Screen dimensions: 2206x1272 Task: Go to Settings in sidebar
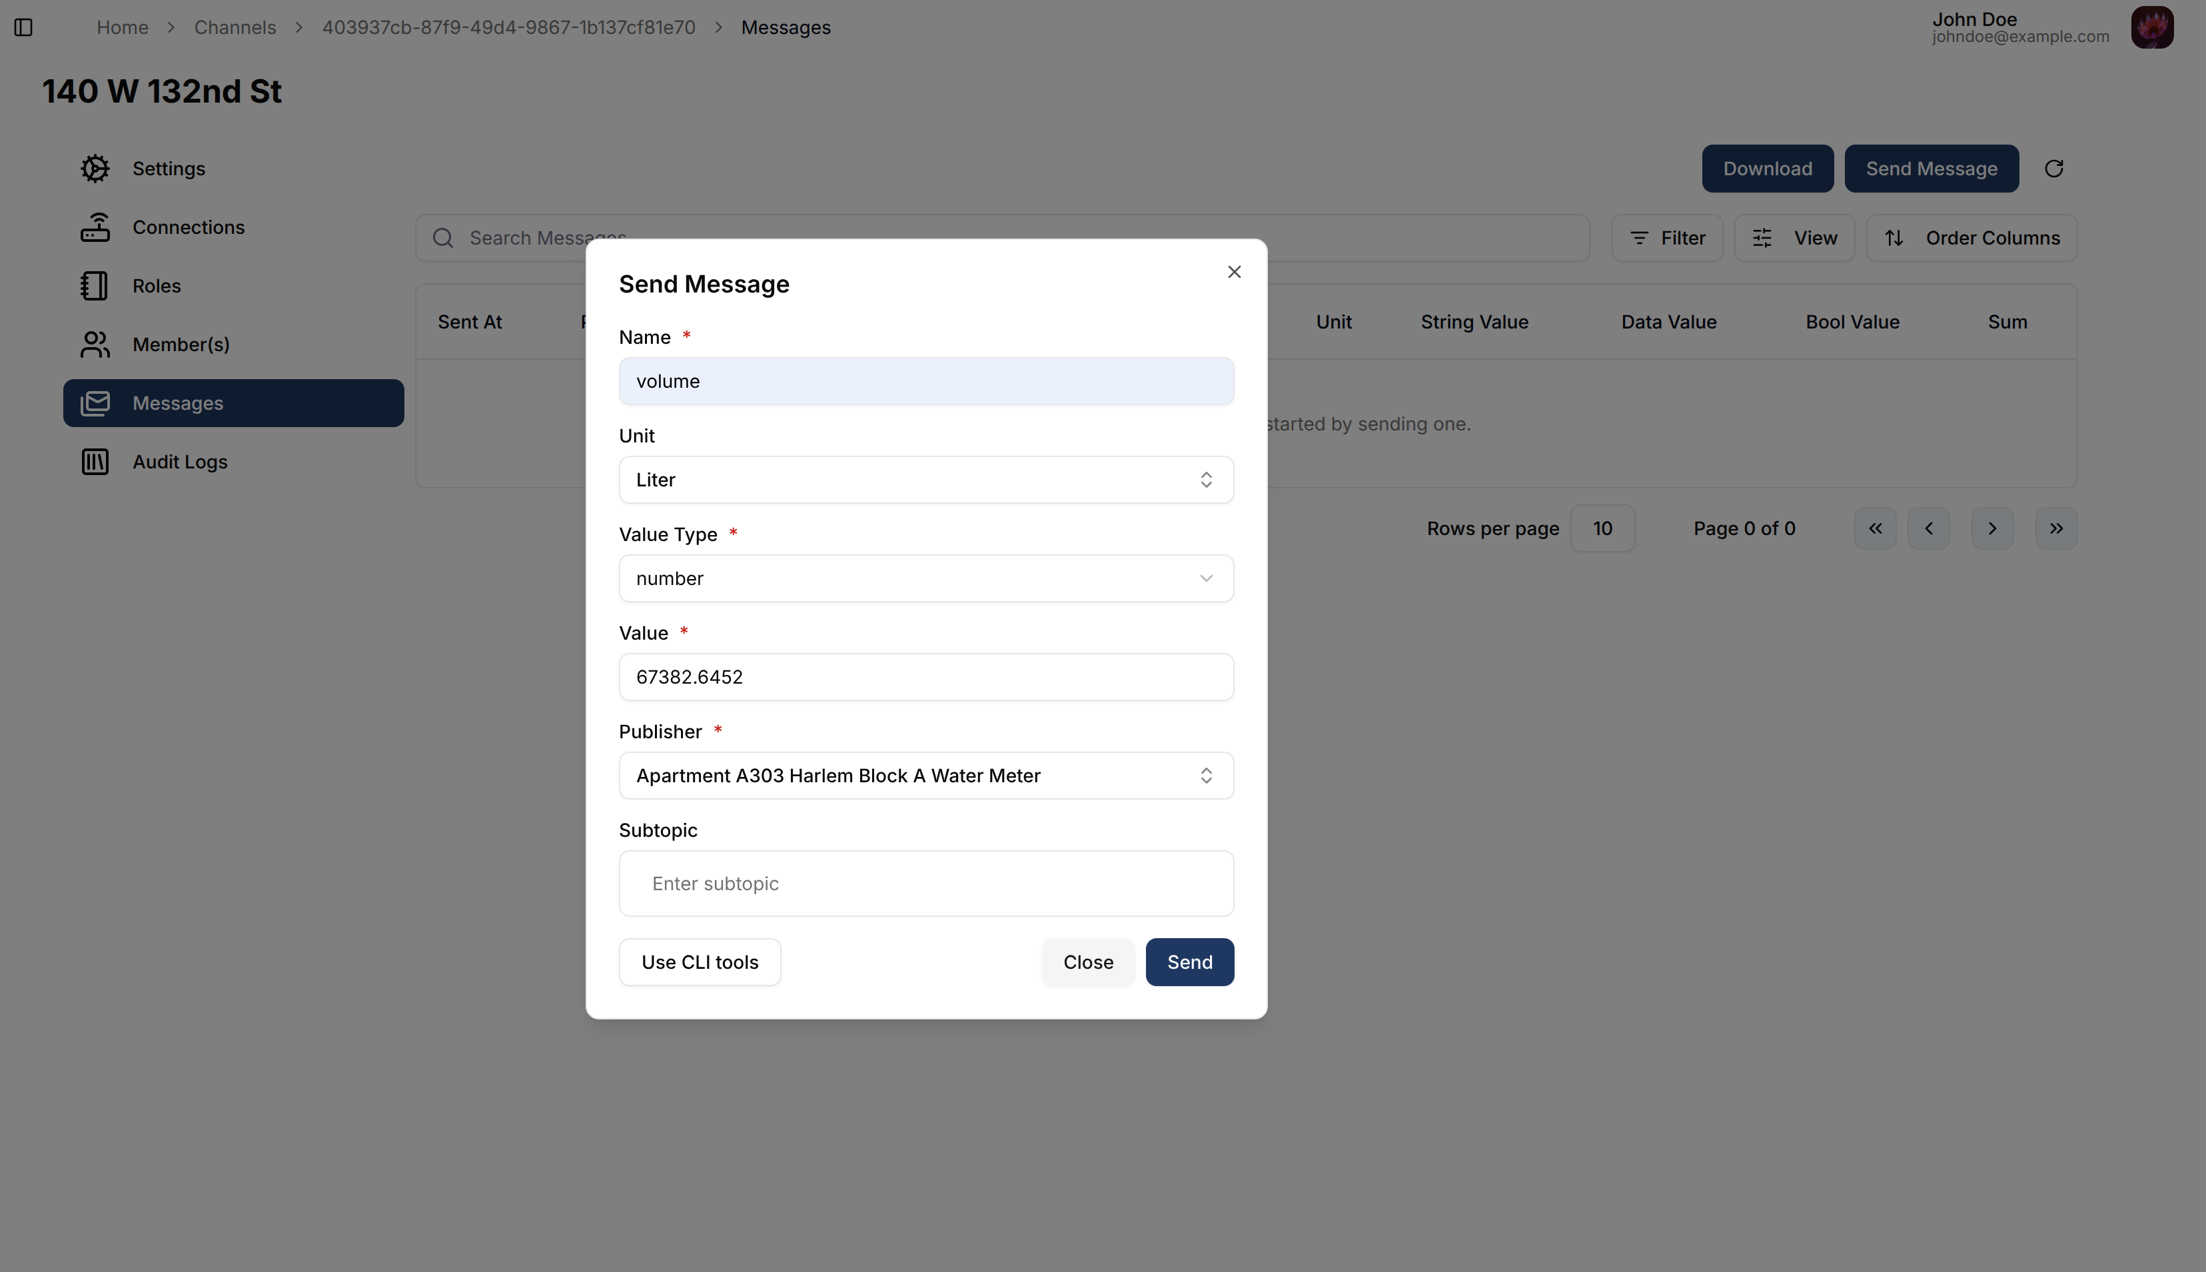click(x=233, y=169)
